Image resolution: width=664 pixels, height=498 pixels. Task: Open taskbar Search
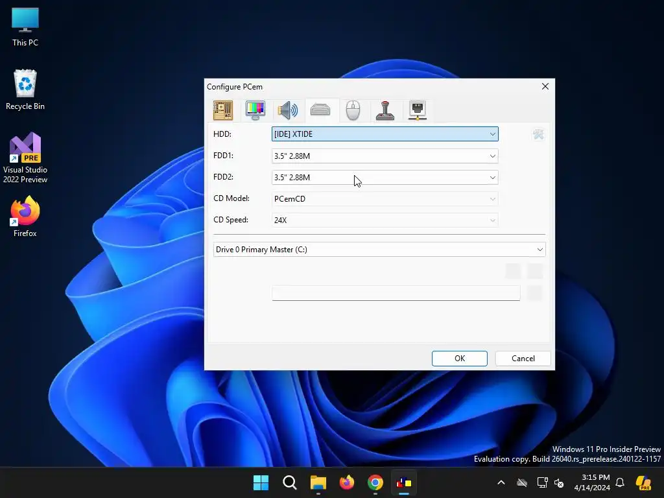290,482
